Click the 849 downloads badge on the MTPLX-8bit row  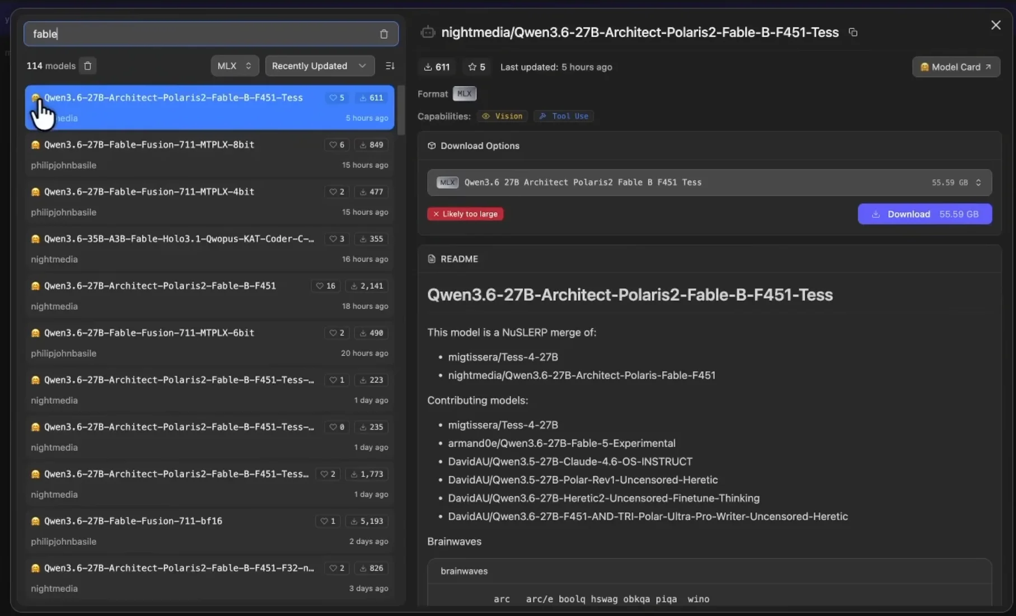(x=372, y=145)
